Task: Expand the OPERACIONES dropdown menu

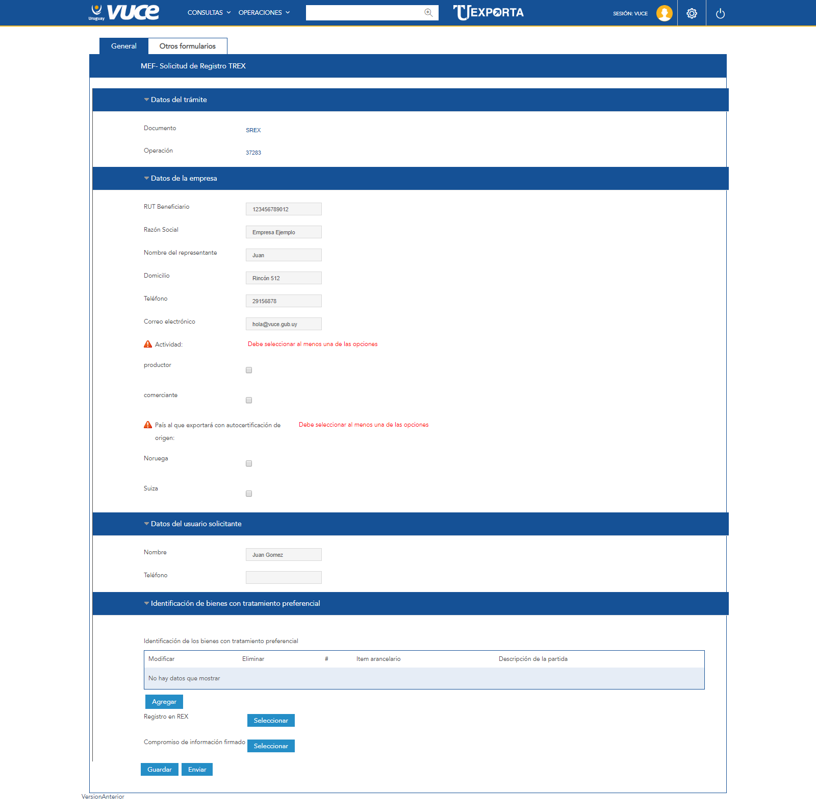Action: point(264,13)
